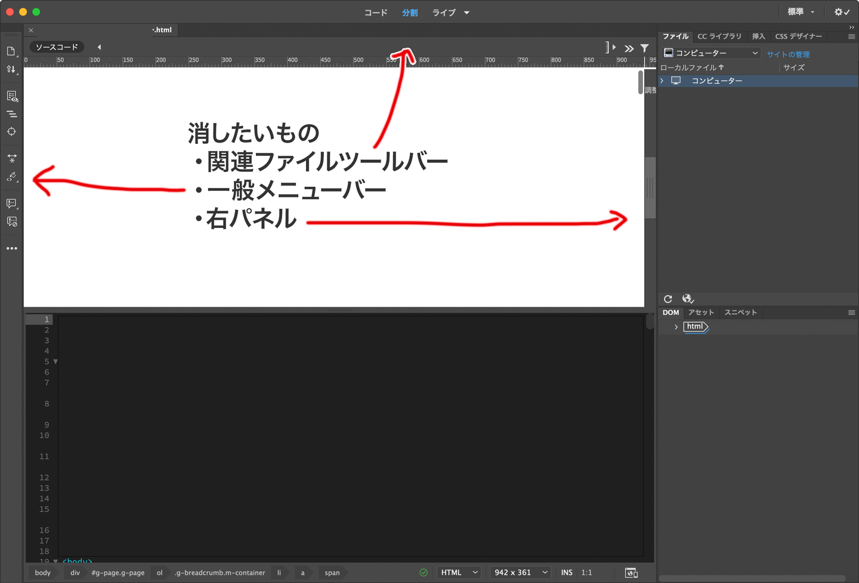Select .g-breadcrumb.m-container tag selector item
Viewport: 859px width, 583px height.
tap(220, 573)
